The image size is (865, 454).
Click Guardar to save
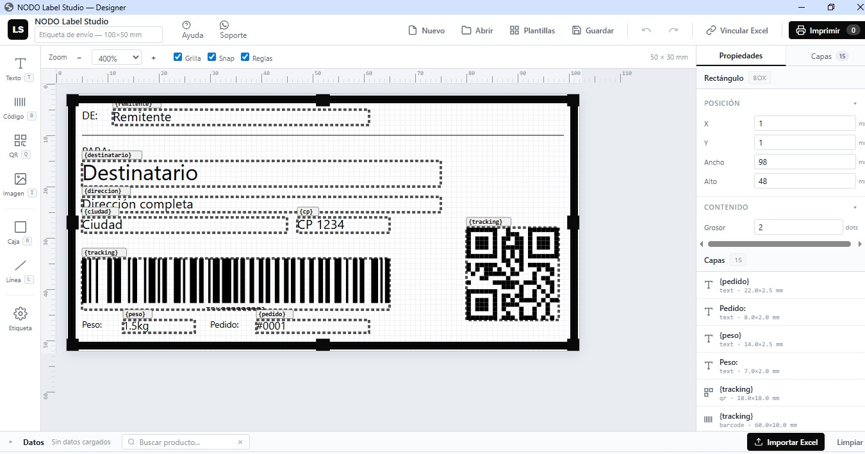pos(593,30)
